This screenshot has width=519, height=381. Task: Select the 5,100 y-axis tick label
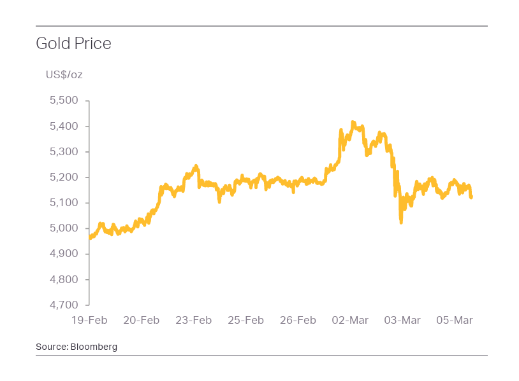click(x=63, y=202)
